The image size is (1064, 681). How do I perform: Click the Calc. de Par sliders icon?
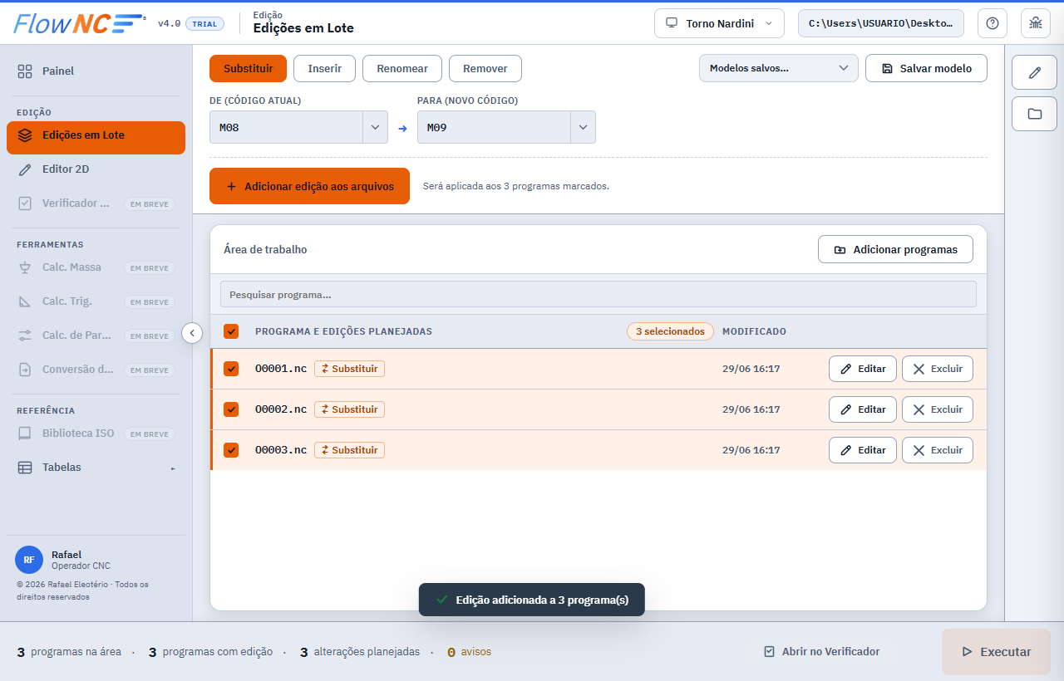[x=25, y=336]
